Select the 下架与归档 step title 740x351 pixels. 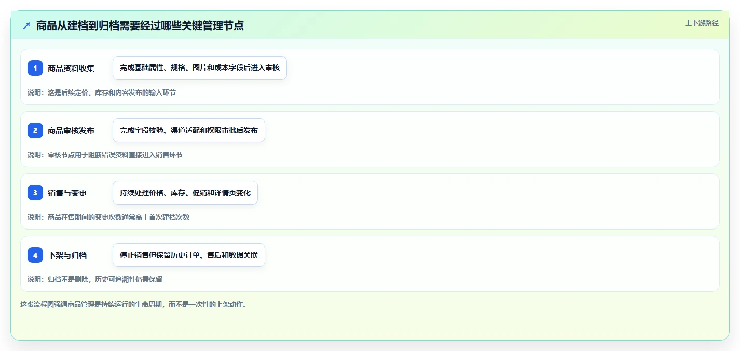click(67, 255)
